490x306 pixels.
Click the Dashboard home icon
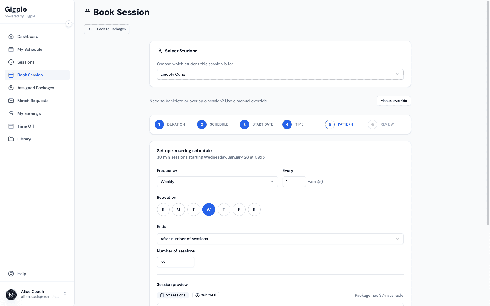click(x=11, y=36)
